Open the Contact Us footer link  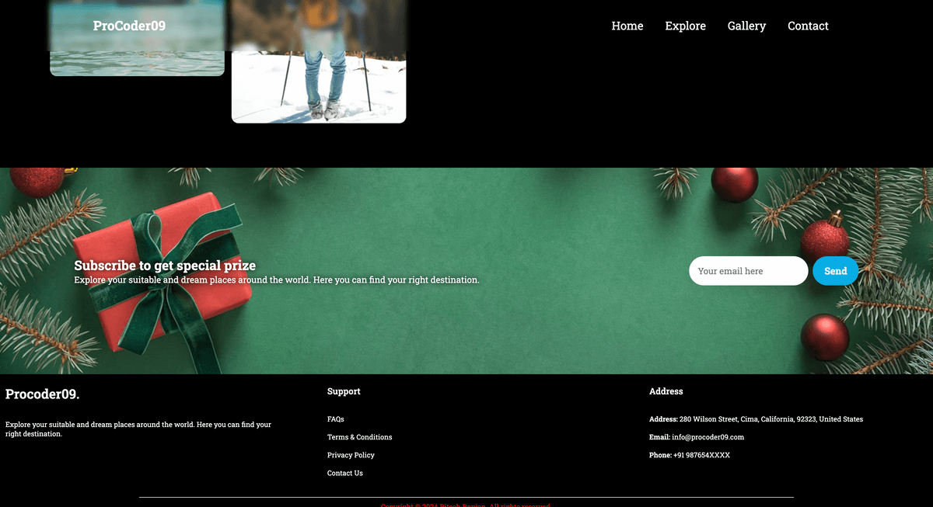coord(344,473)
